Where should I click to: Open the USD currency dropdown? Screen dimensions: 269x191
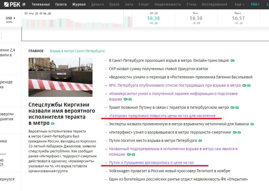(10, 18)
